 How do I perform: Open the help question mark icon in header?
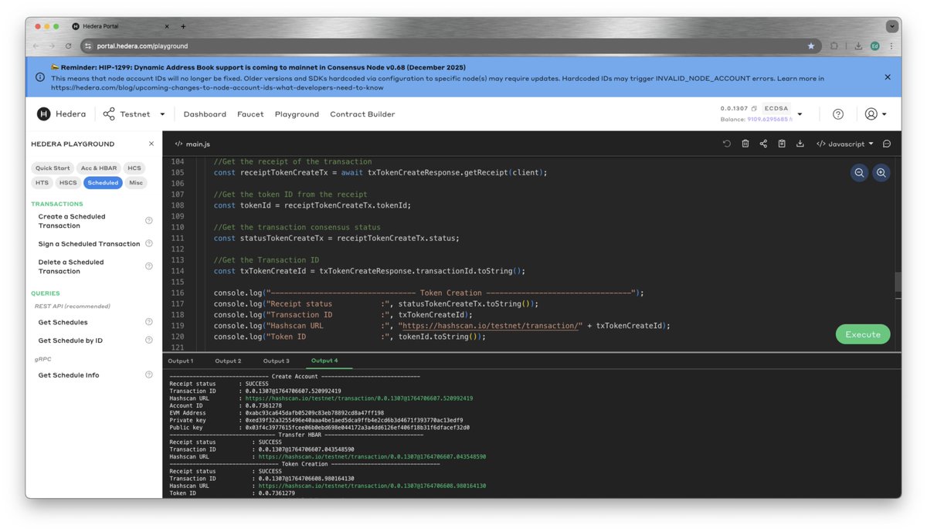[x=838, y=114]
